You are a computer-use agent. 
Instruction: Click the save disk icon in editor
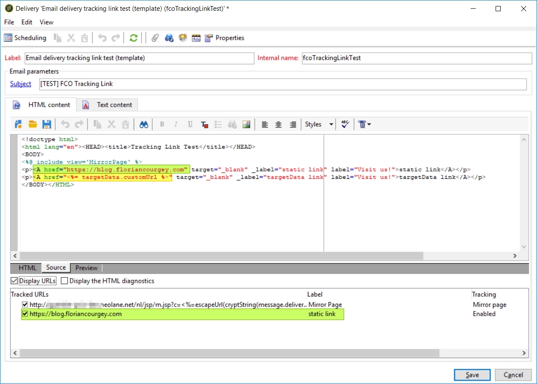pos(47,124)
